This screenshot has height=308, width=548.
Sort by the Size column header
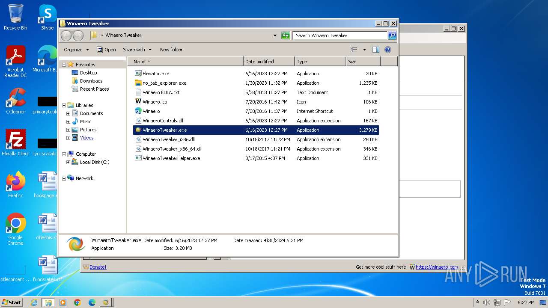point(363,62)
